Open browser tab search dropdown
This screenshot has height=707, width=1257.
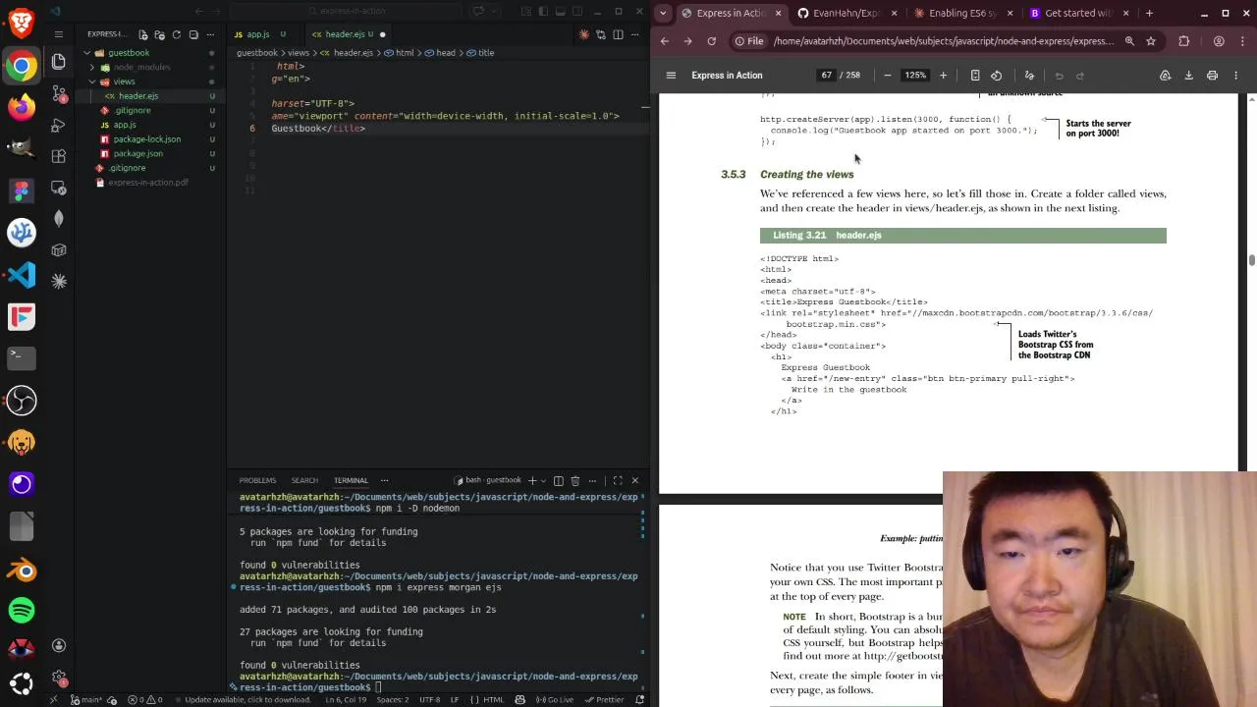coord(664,13)
